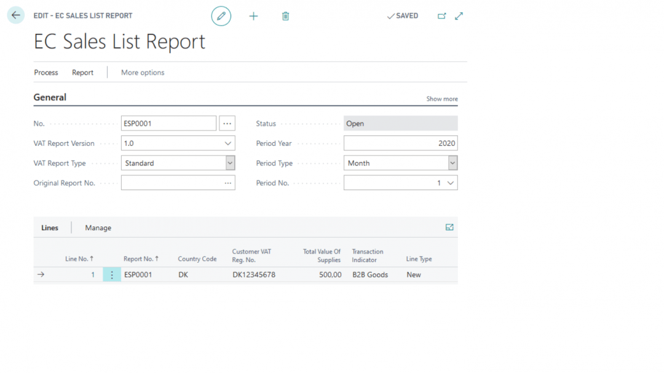
Task: Expand the Period Type dropdown
Action: 453,163
